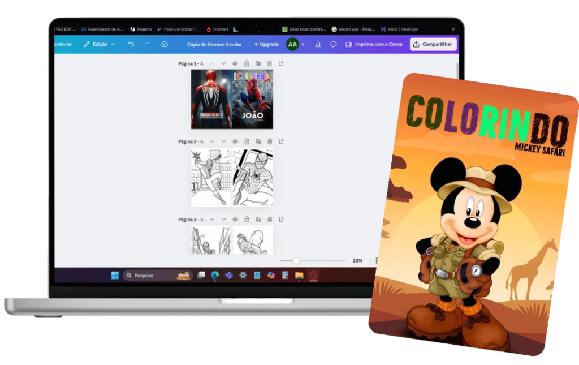The image size is (579, 365).
Task: Open the cloud save status icon
Action: [163, 44]
